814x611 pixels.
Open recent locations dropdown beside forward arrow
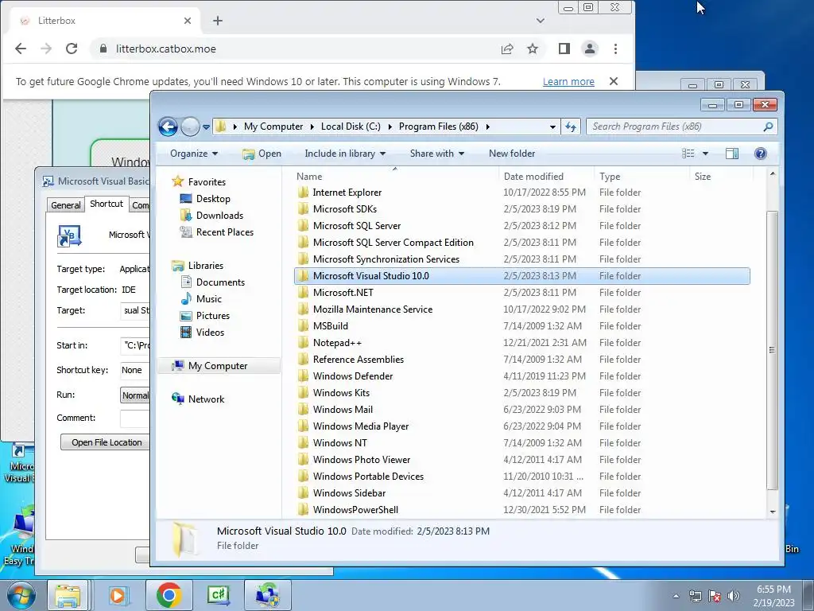tap(206, 126)
